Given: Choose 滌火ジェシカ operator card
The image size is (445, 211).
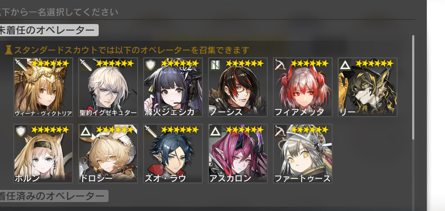Looking at the screenshot, I should coord(173,87).
